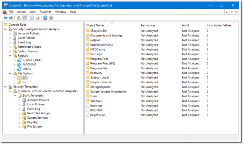Click the Back arrow toolbar icon
Image resolution: width=243 pixels, height=144 pixels.
[5, 18]
